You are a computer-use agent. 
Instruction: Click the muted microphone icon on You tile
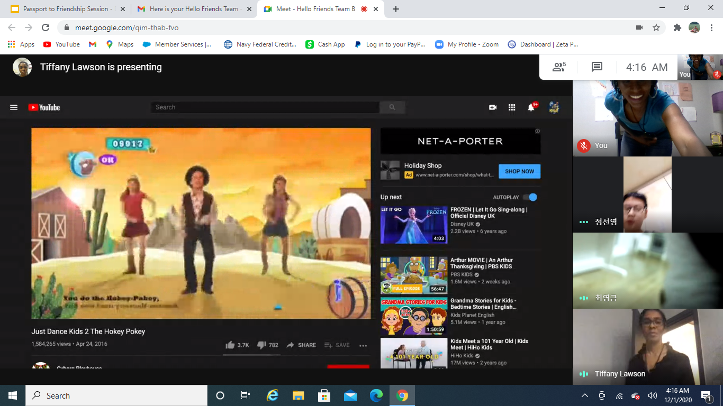[584, 146]
